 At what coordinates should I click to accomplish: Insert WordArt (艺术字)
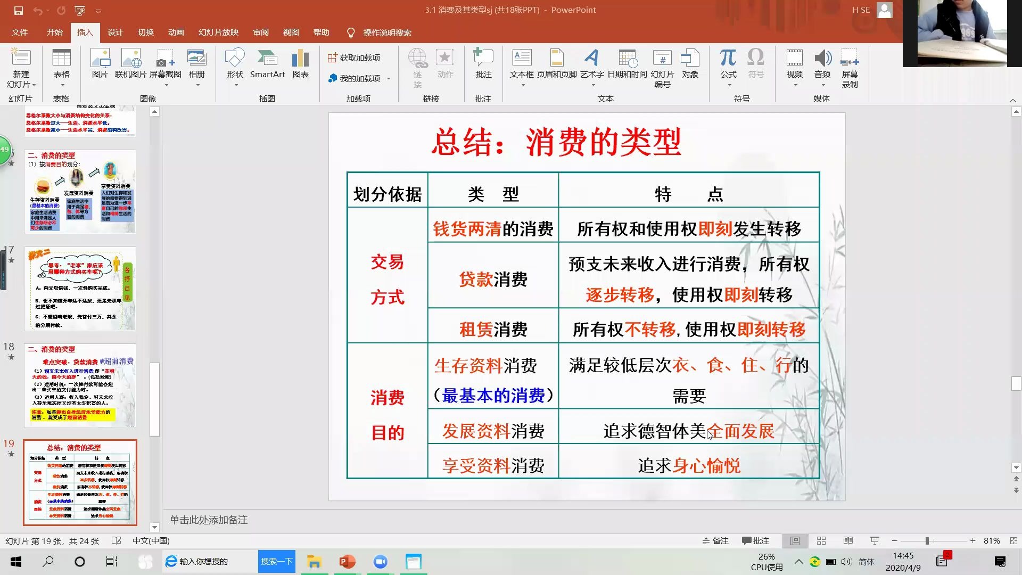(x=592, y=68)
